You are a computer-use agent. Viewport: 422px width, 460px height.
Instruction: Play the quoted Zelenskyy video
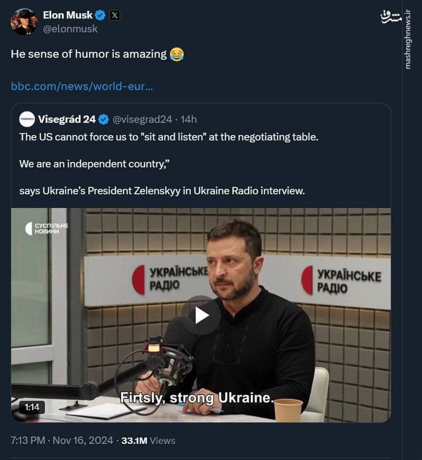click(x=201, y=315)
